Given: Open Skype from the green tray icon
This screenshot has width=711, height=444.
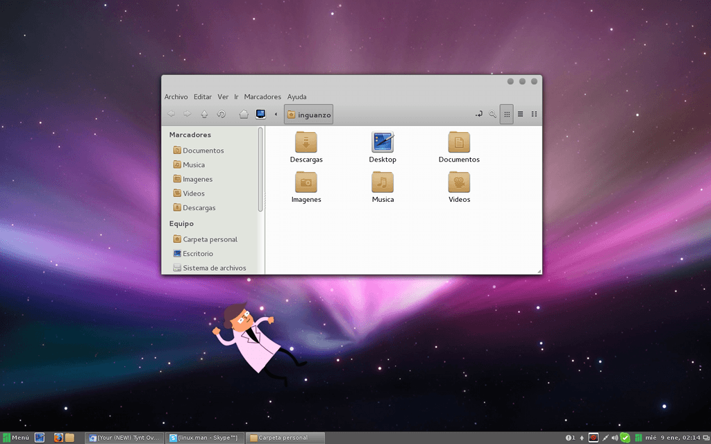Looking at the screenshot, I should pyautogui.click(x=626, y=437).
